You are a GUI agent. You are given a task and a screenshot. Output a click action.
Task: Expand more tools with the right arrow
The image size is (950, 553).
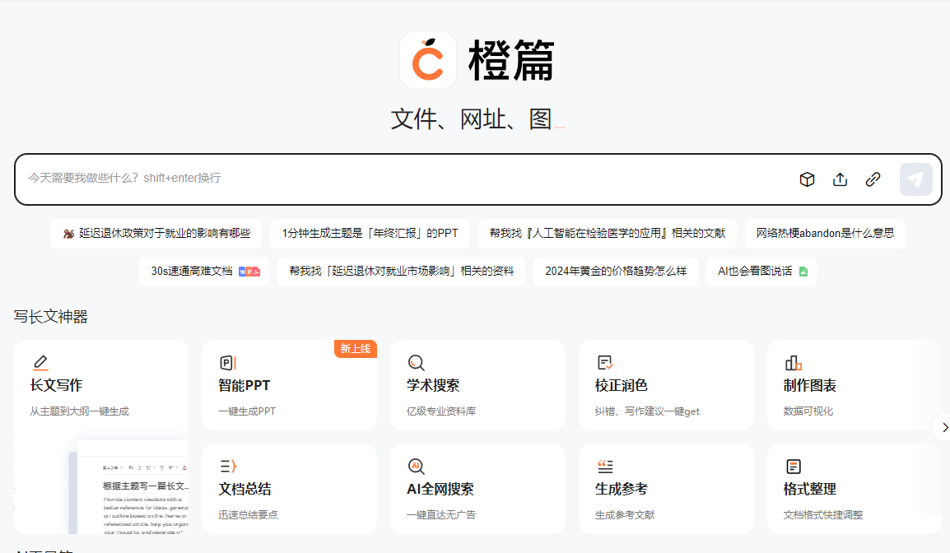pyautogui.click(x=944, y=428)
